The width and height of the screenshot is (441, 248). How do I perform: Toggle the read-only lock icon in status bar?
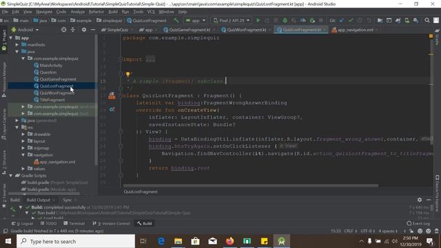(411, 231)
